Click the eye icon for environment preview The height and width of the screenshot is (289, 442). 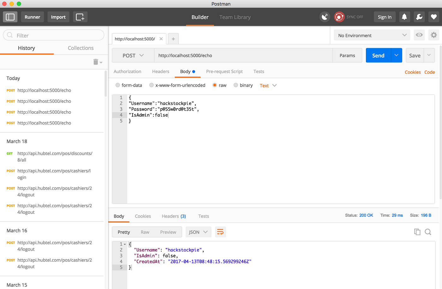(419, 35)
